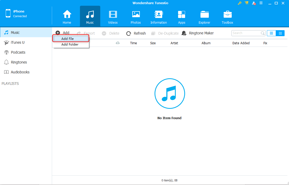Switch to list view
The image size is (289, 185).
tap(280, 33)
